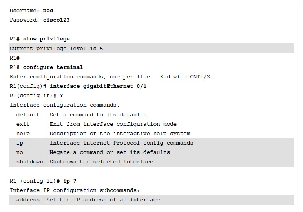The width and height of the screenshot is (303, 212).
Task: Click the highlighted shutdown command entry
Action: tap(30, 162)
